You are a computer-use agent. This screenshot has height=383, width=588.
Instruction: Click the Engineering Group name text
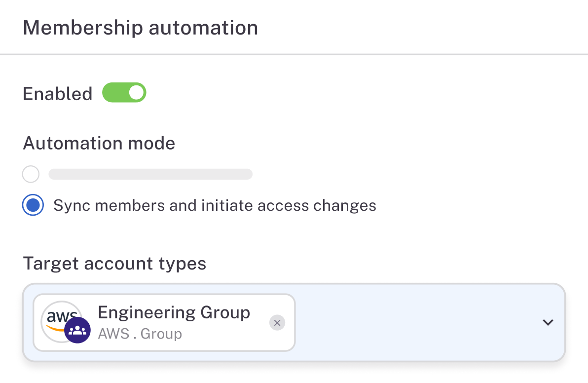tap(174, 312)
